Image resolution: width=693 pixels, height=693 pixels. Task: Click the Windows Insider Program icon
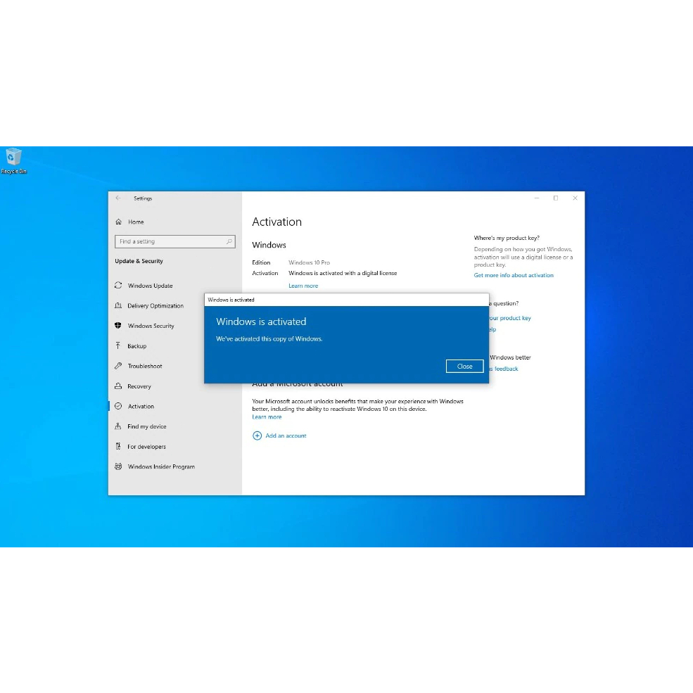coord(118,466)
